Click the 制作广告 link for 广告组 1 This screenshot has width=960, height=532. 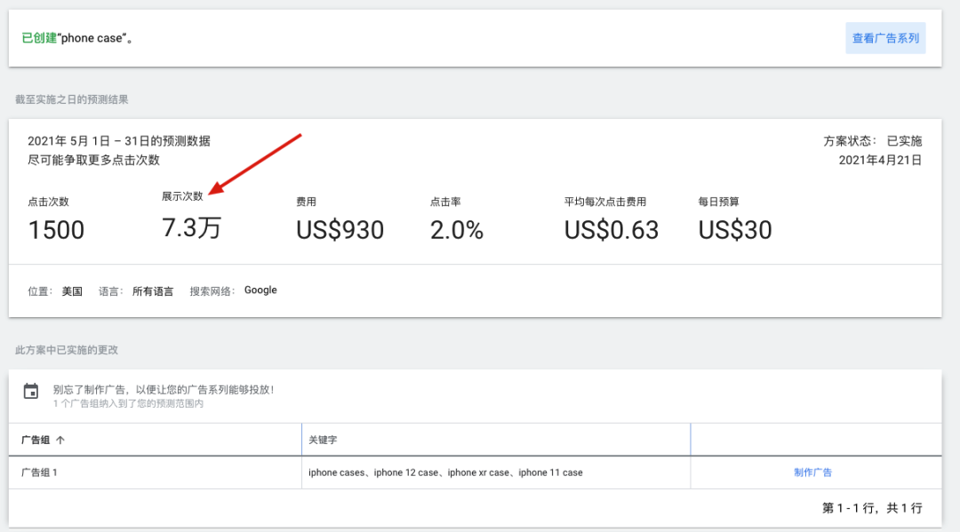813,472
